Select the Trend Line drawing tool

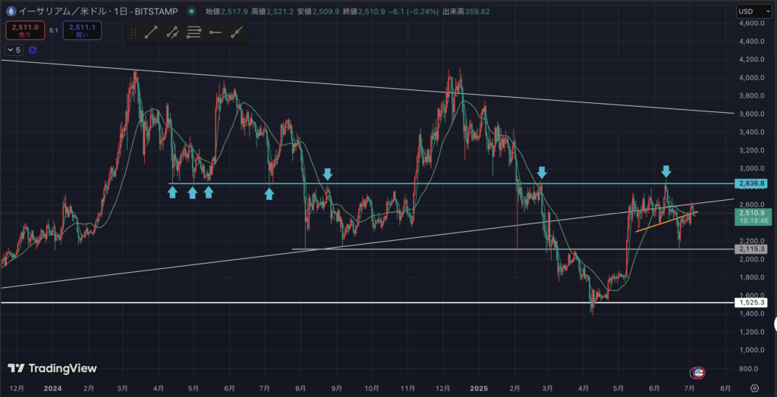(151, 33)
